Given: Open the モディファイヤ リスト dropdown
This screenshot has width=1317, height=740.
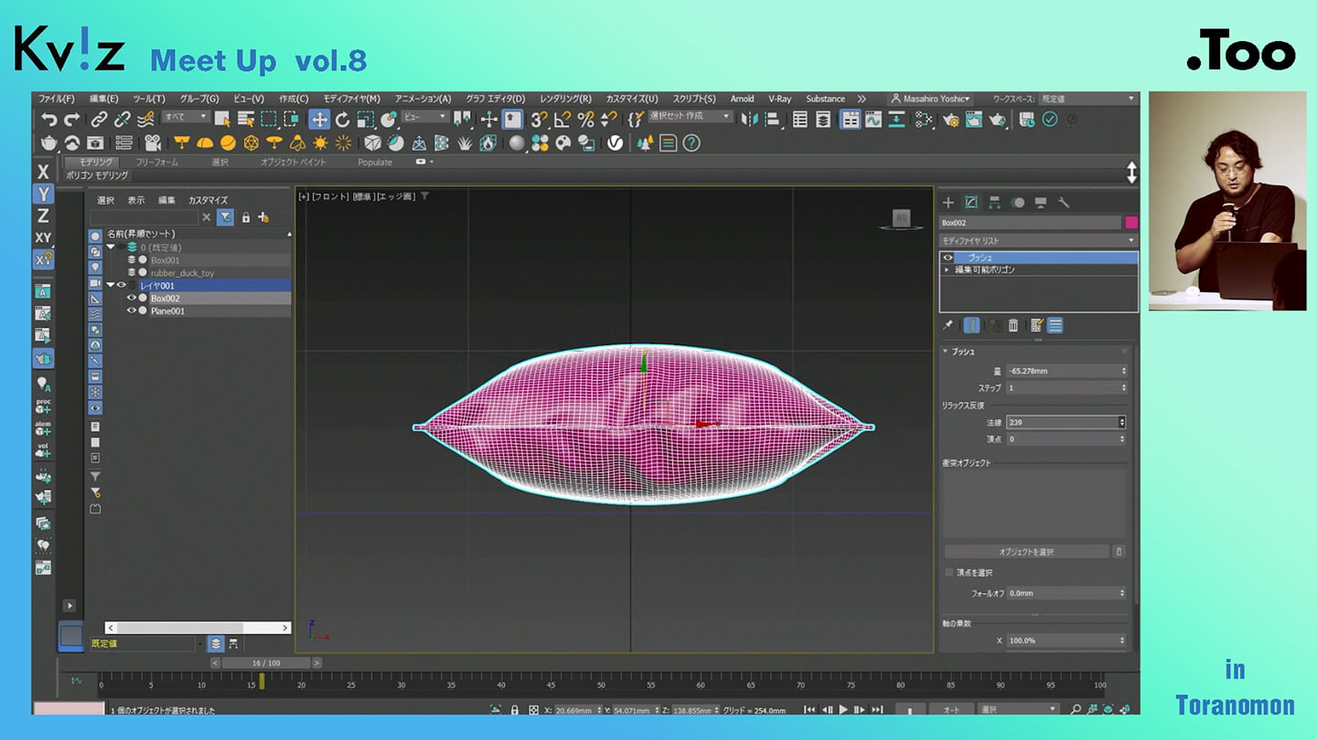Looking at the screenshot, I should click(x=1038, y=240).
